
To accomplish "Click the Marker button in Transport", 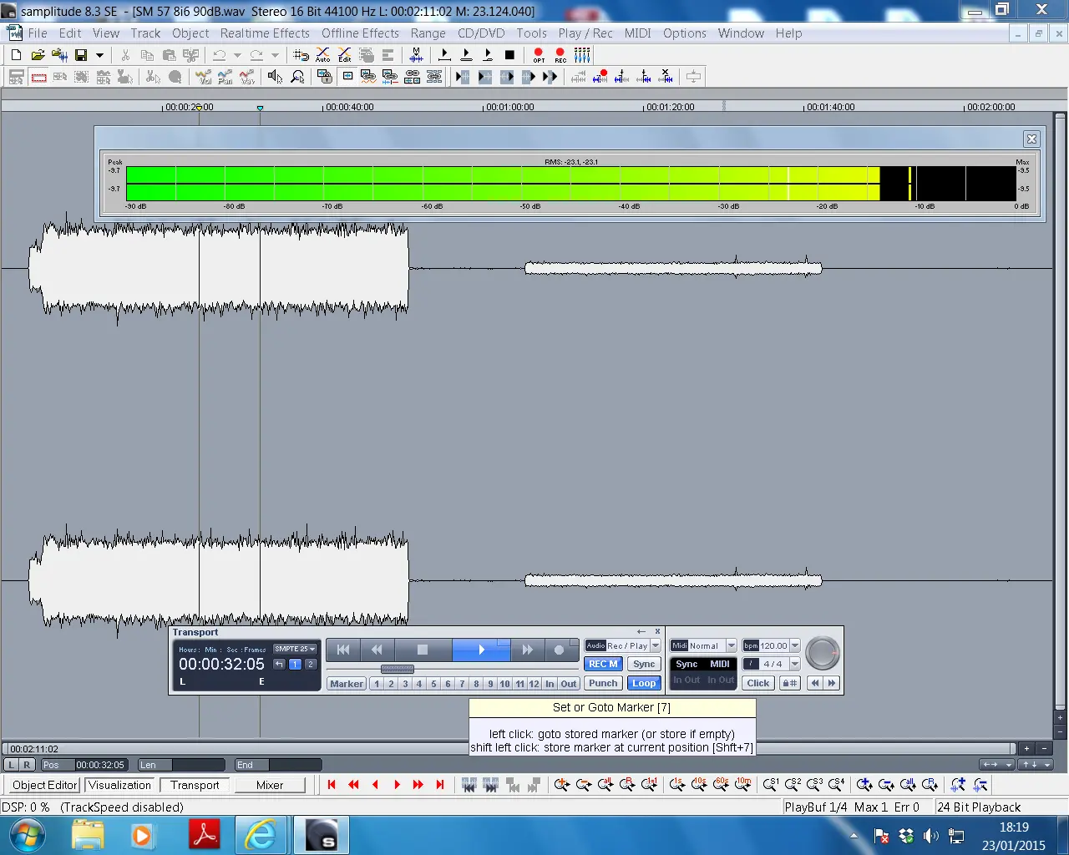I will [347, 684].
